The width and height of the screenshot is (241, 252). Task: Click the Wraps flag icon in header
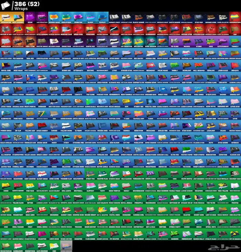pos(6,5)
